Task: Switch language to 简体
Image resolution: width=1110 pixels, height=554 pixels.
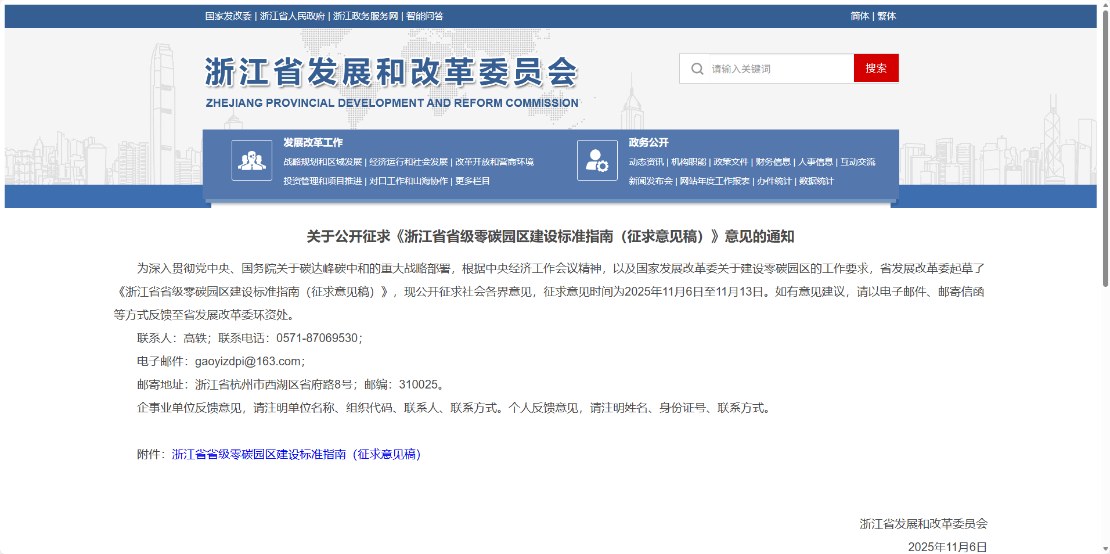Action: tap(859, 16)
